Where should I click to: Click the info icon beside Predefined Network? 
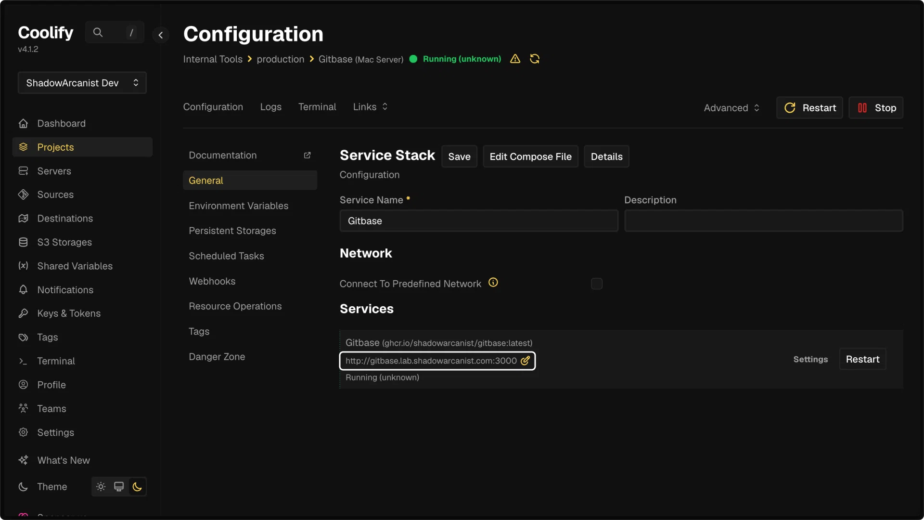click(x=493, y=283)
